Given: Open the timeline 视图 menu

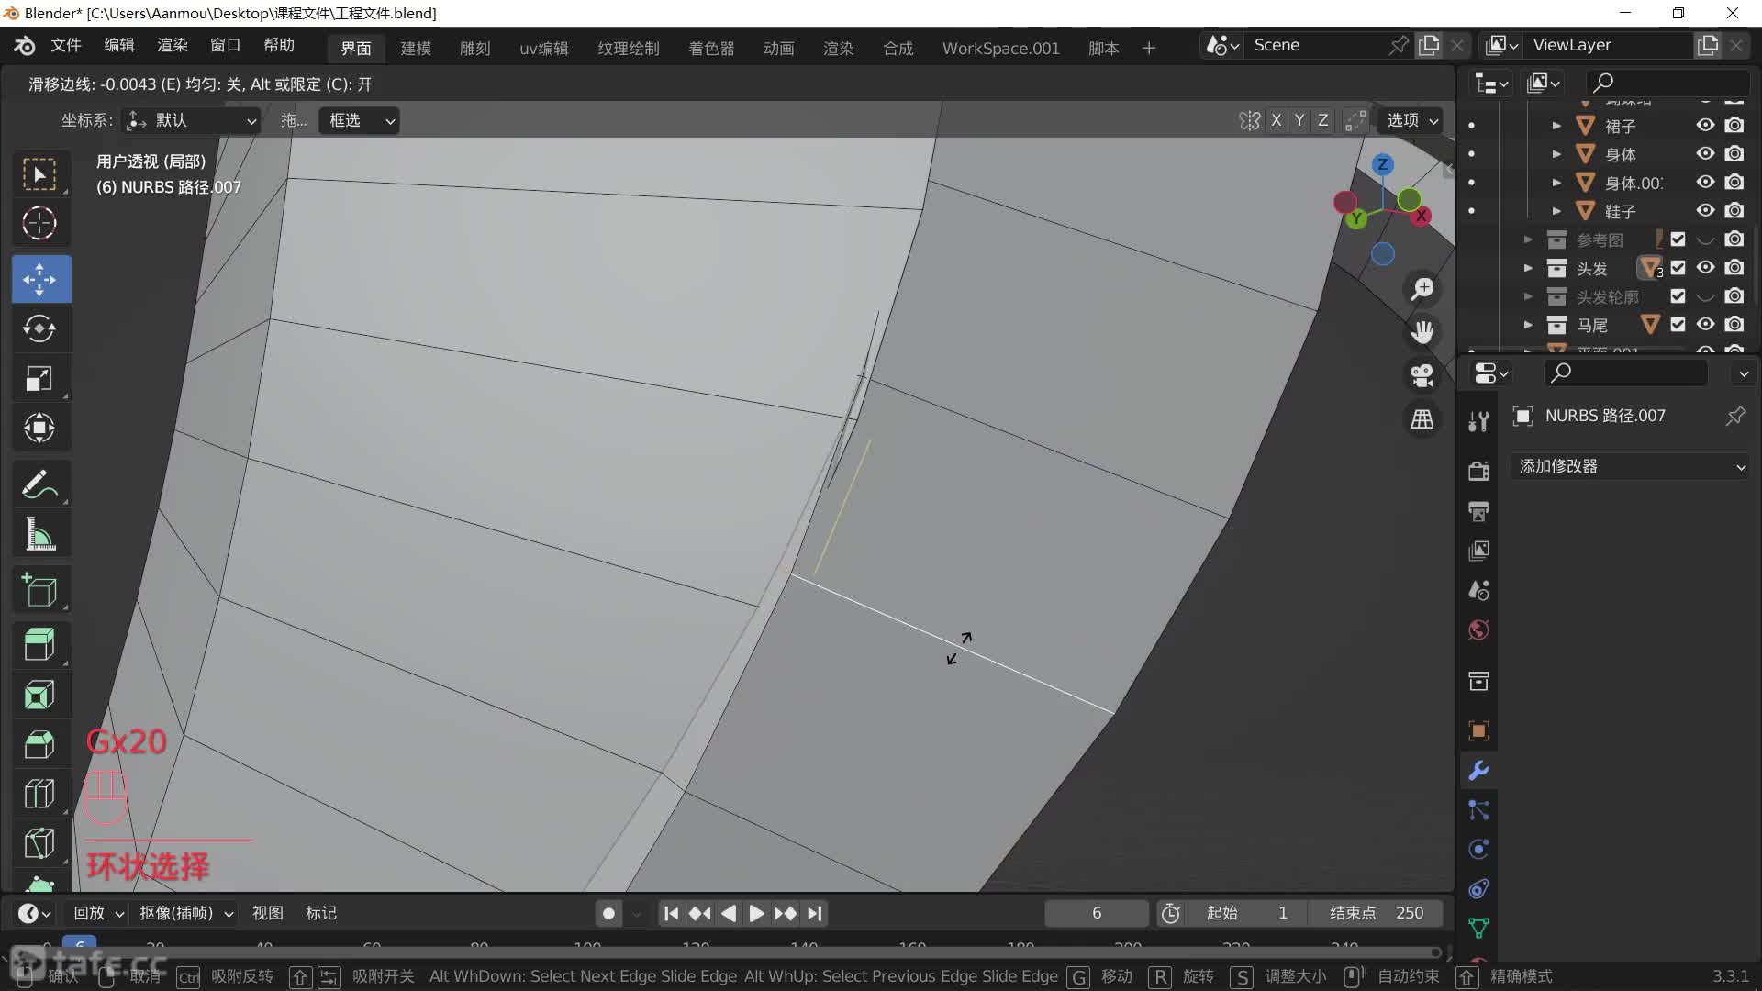Looking at the screenshot, I should (x=268, y=913).
